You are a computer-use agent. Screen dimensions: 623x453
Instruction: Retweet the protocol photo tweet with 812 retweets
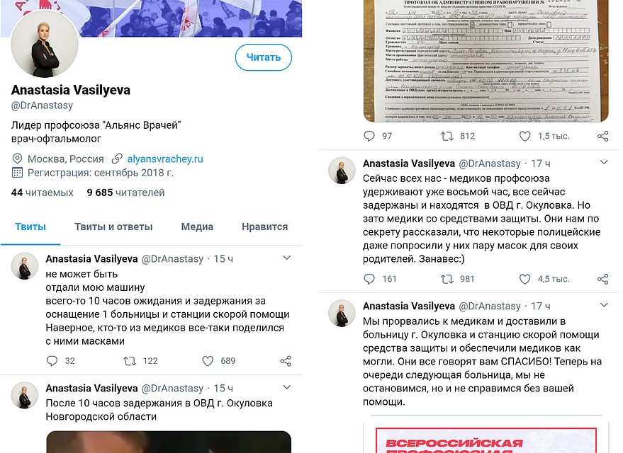click(x=447, y=136)
